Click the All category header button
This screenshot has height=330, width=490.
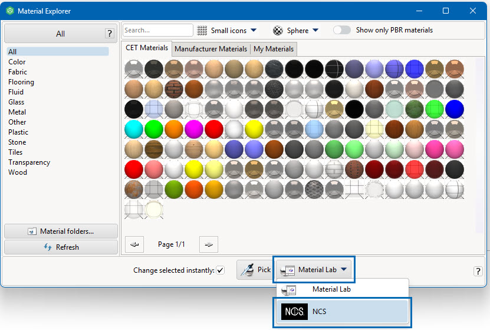coord(61,34)
